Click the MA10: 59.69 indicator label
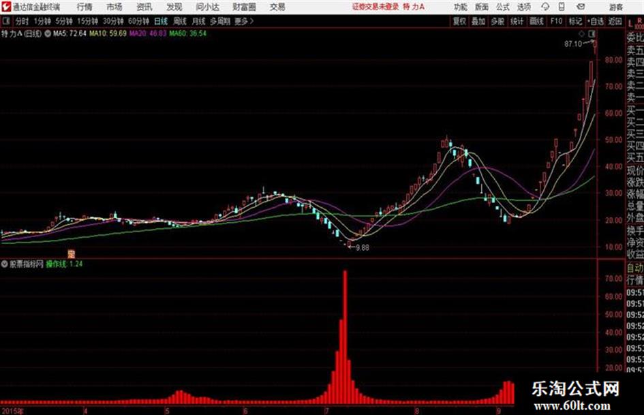Viewport: 644px width, 415px height. (108, 33)
